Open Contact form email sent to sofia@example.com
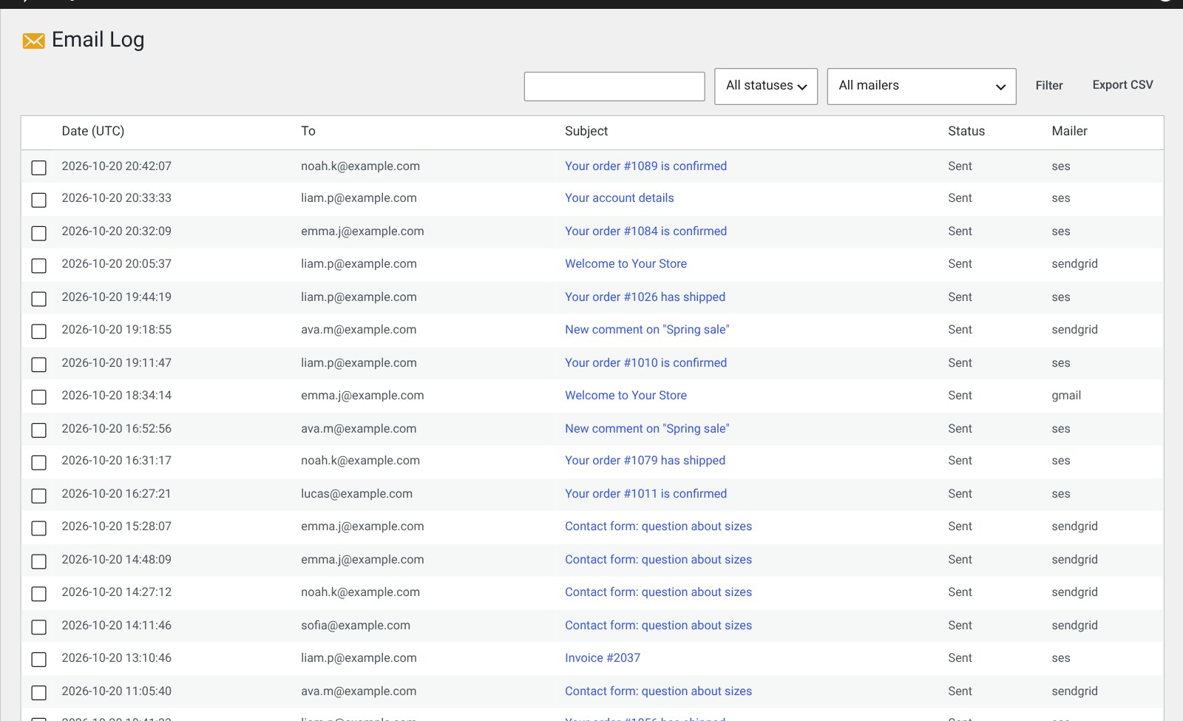 [x=658, y=626]
